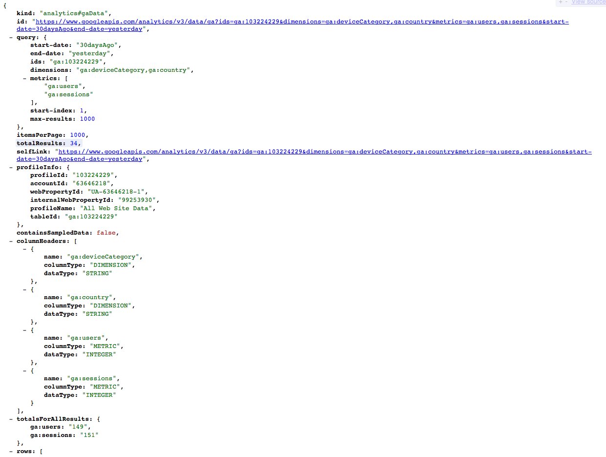Click "ga:sessions" in the metrics array
The height and width of the screenshot is (457, 606).
(x=68, y=94)
